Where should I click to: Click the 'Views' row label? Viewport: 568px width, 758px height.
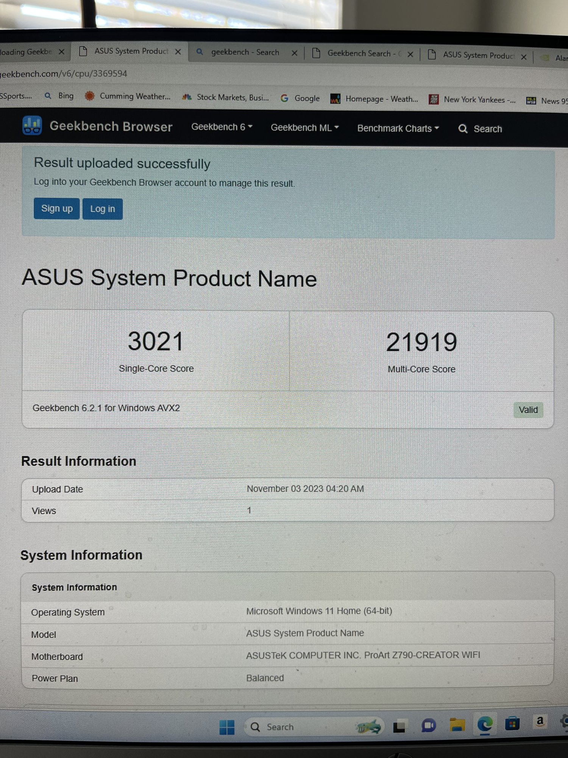(x=44, y=511)
